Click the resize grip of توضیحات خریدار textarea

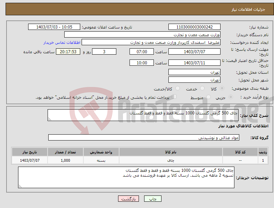click(x=20, y=186)
